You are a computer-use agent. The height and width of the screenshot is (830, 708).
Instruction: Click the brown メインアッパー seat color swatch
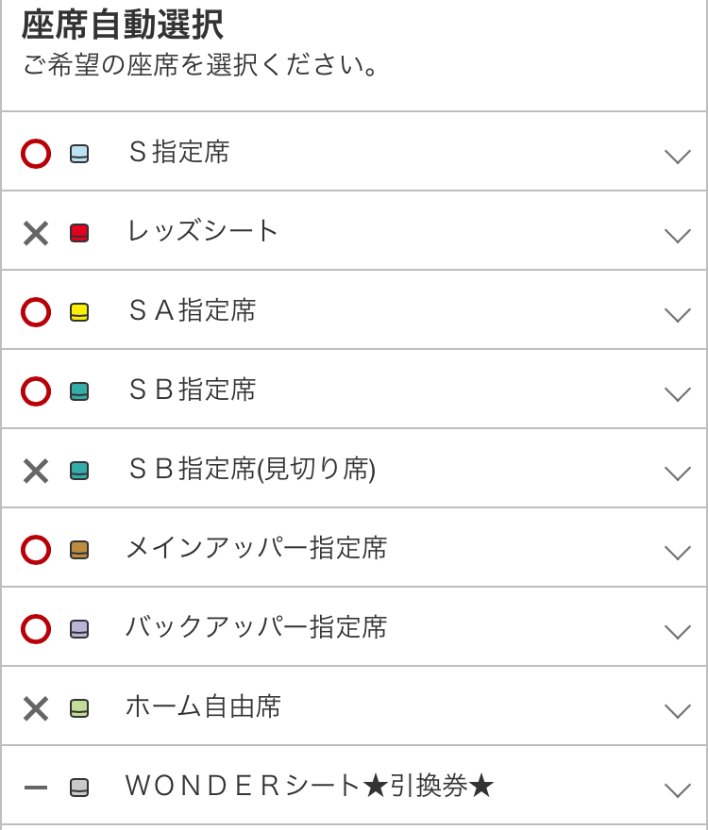(x=79, y=550)
